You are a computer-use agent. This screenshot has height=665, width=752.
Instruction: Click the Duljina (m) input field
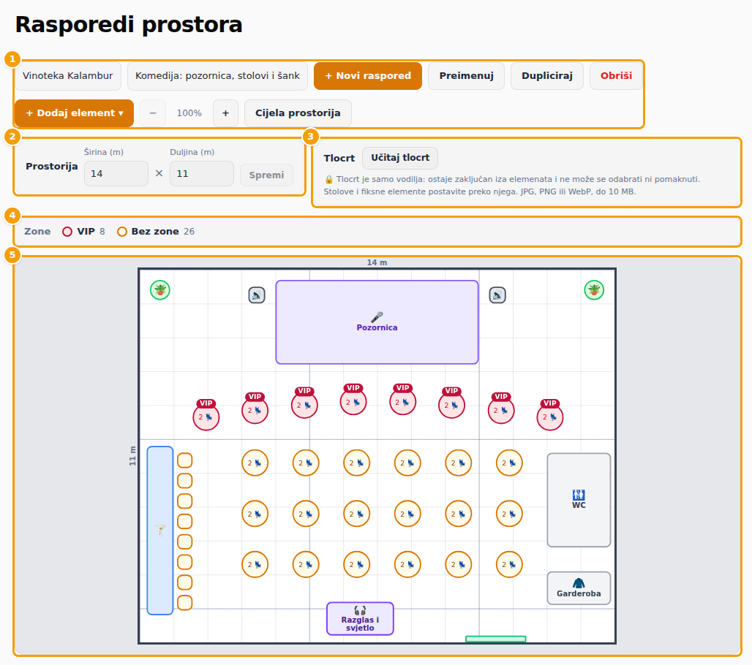pos(202,173)
